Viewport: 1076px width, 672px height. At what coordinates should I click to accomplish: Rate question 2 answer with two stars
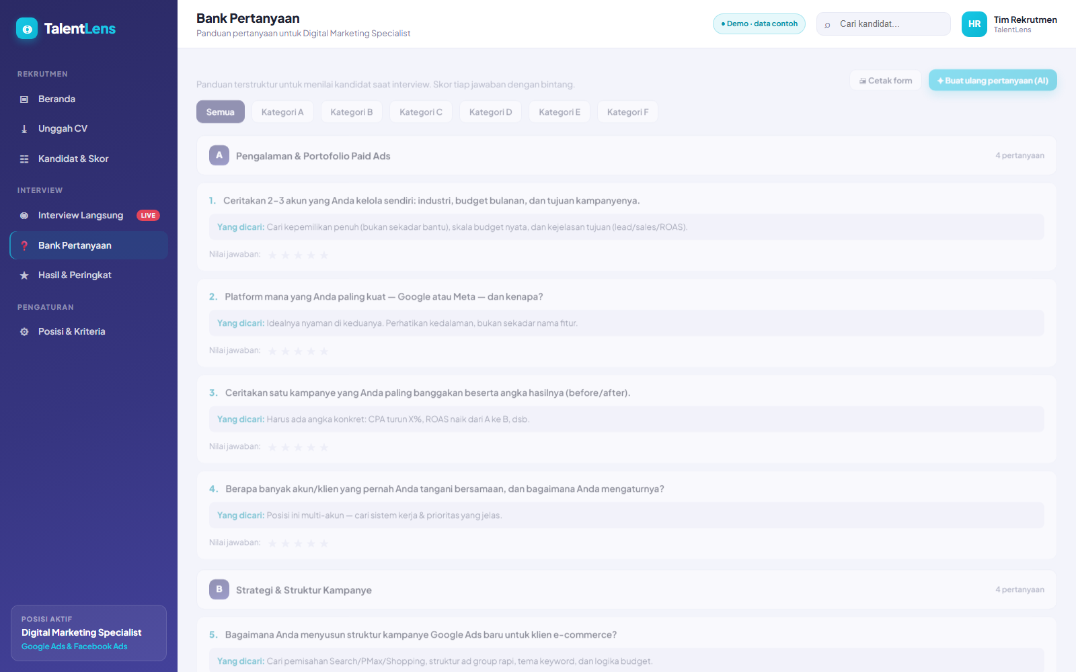click(x=285, y=351)
